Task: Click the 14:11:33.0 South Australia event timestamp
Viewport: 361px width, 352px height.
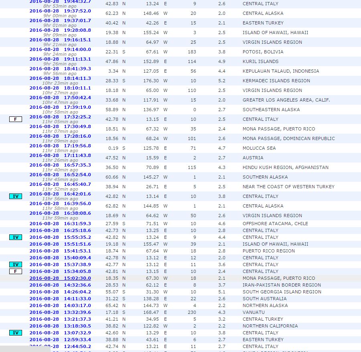Action: (60, 299)
